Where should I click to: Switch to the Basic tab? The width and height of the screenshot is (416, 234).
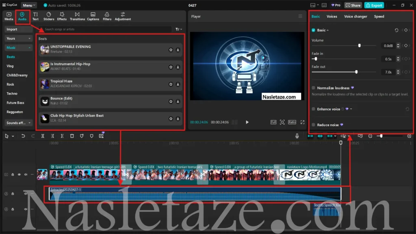315,16
